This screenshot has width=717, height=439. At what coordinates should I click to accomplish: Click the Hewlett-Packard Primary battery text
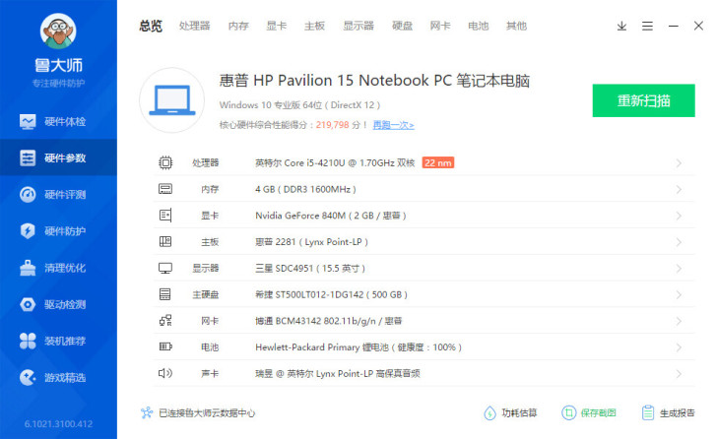pos(358,347)
